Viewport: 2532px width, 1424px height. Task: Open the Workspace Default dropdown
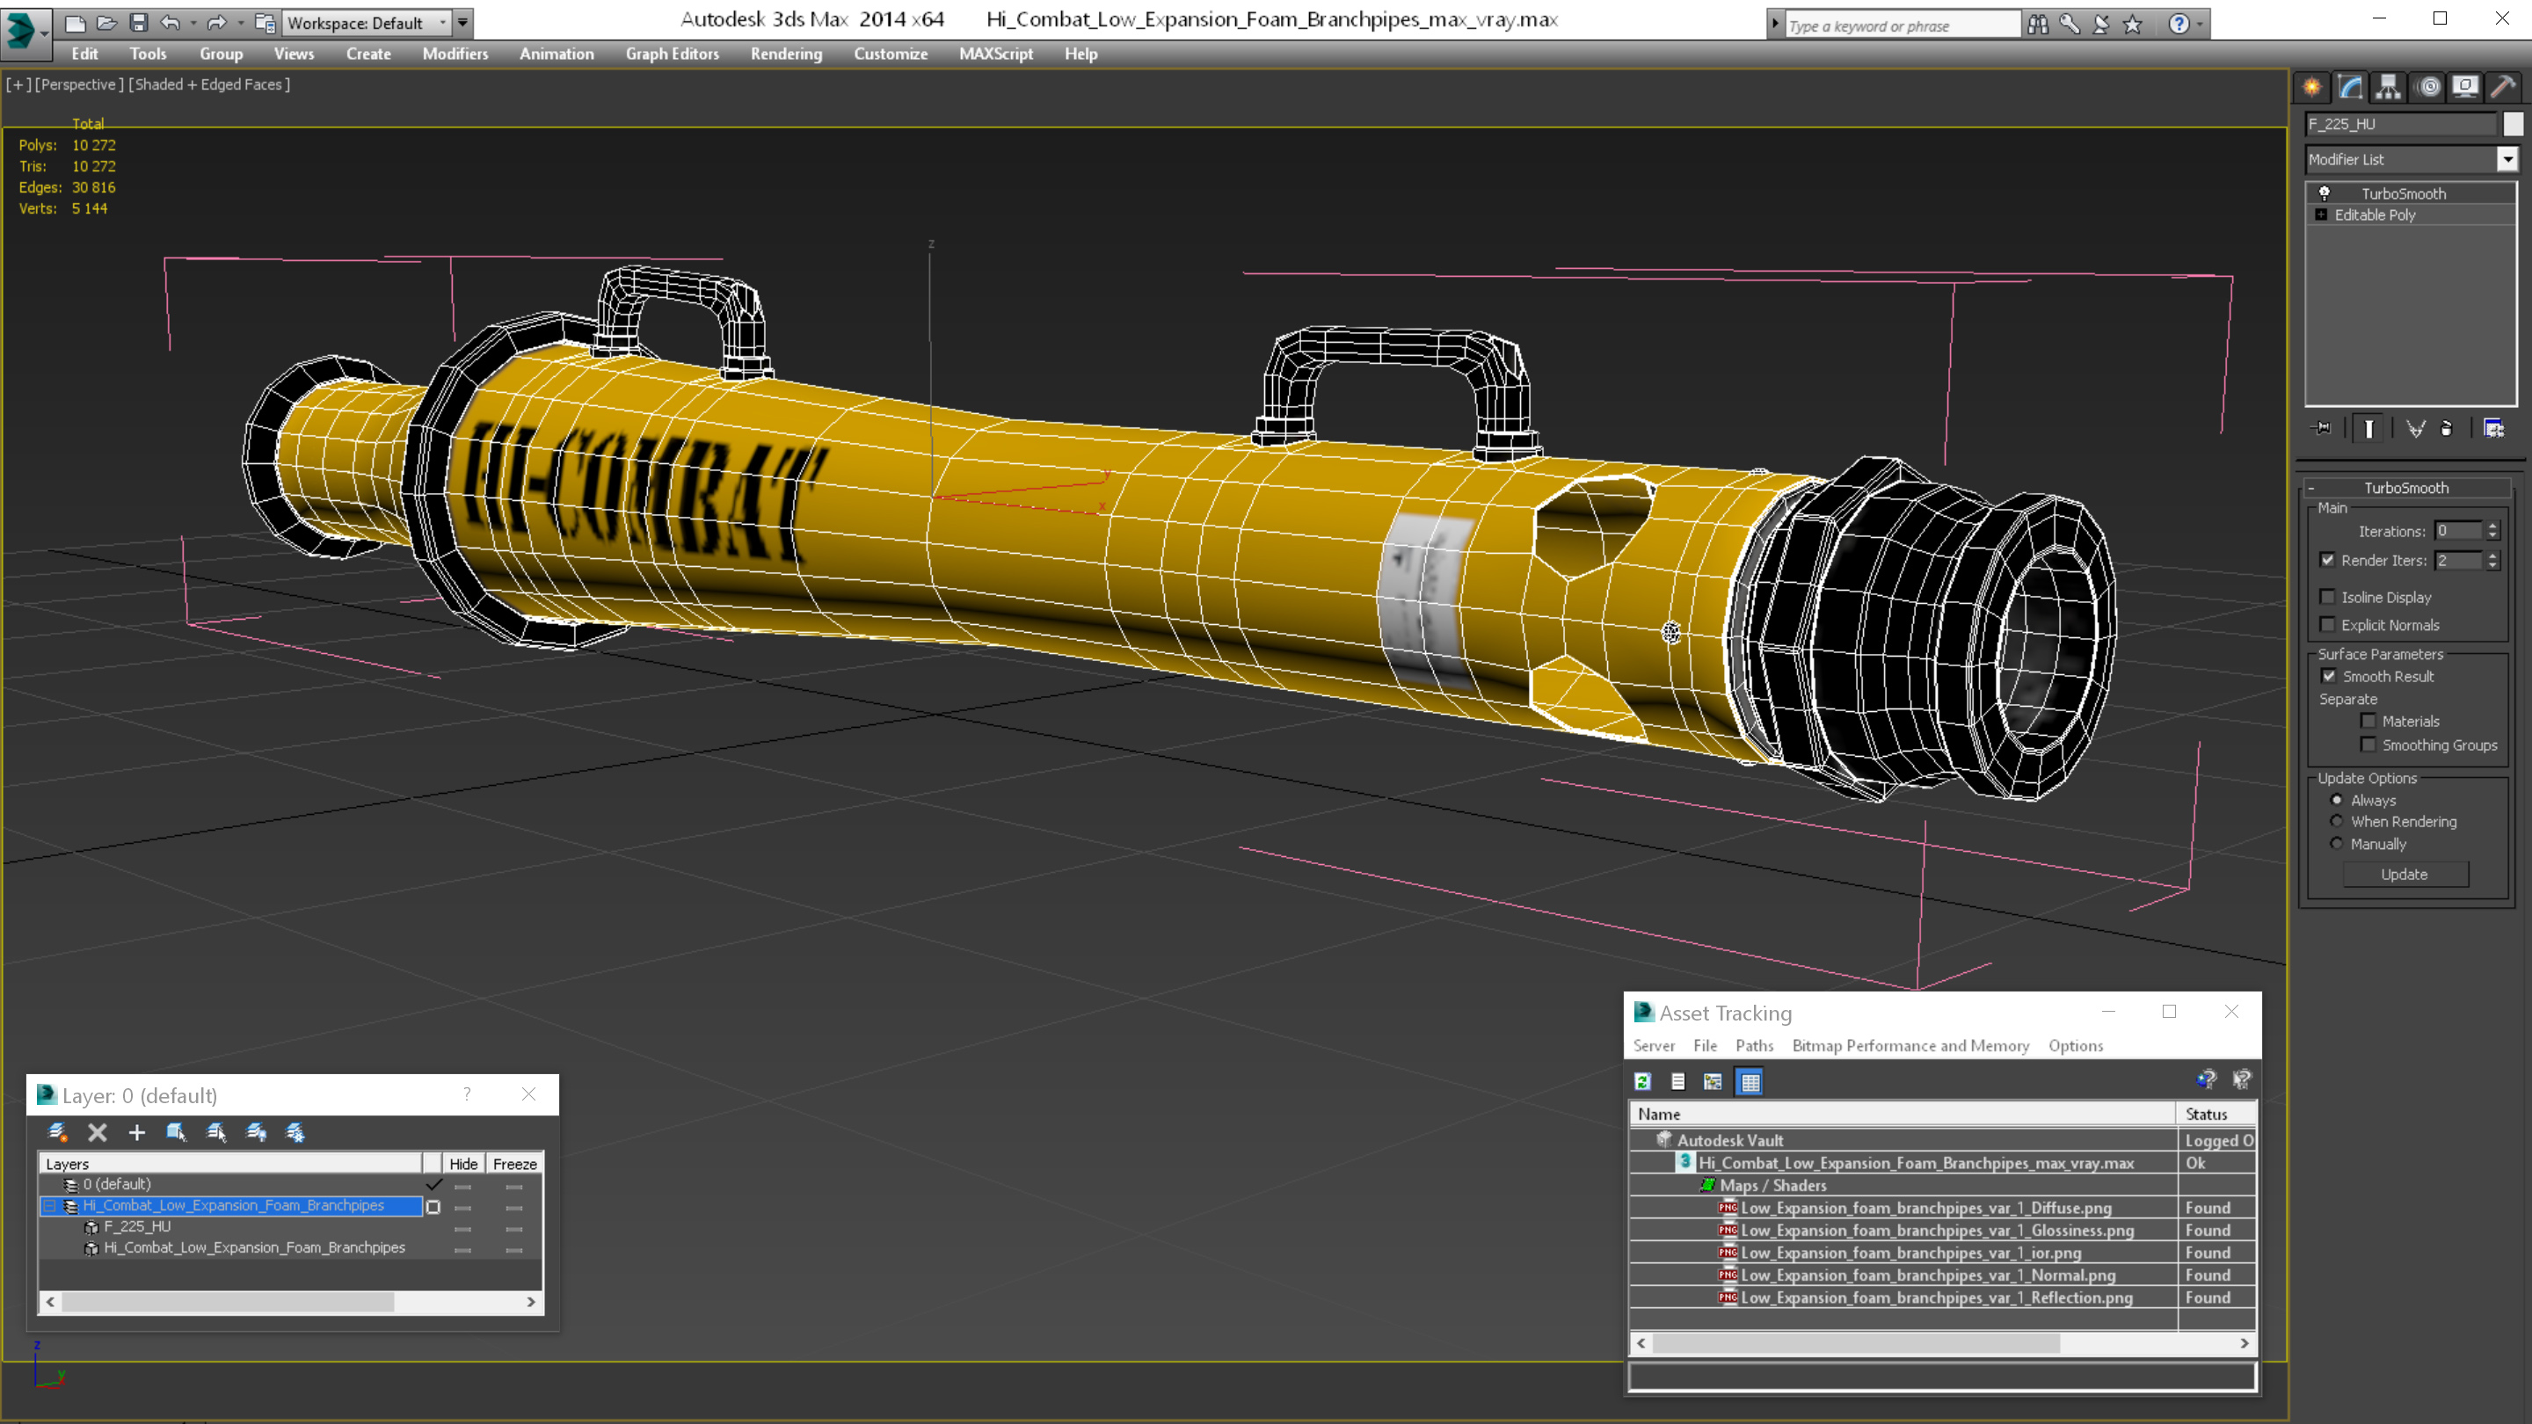pyautogui.click(x=367, y=22)
